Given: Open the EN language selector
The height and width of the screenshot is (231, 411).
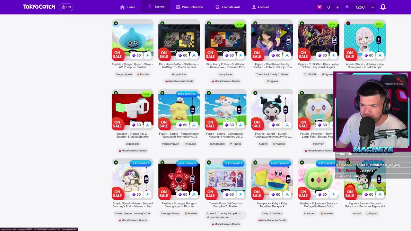Looking at the screenshot, I should (66, 7).
